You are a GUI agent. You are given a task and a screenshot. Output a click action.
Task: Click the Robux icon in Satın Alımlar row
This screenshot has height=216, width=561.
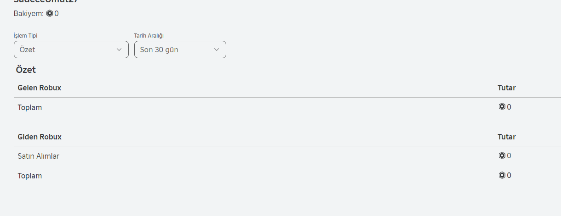[x=502, y=156]
